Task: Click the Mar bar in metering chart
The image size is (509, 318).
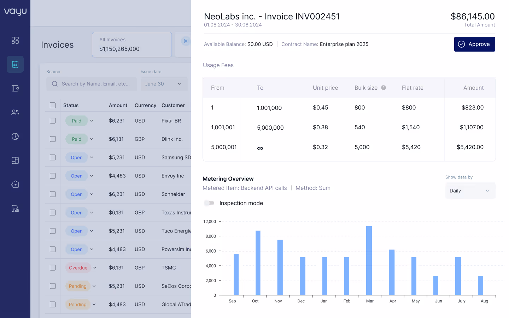Action: [369, 261]
